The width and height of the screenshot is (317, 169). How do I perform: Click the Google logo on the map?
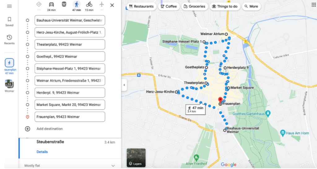pos(229,165)
